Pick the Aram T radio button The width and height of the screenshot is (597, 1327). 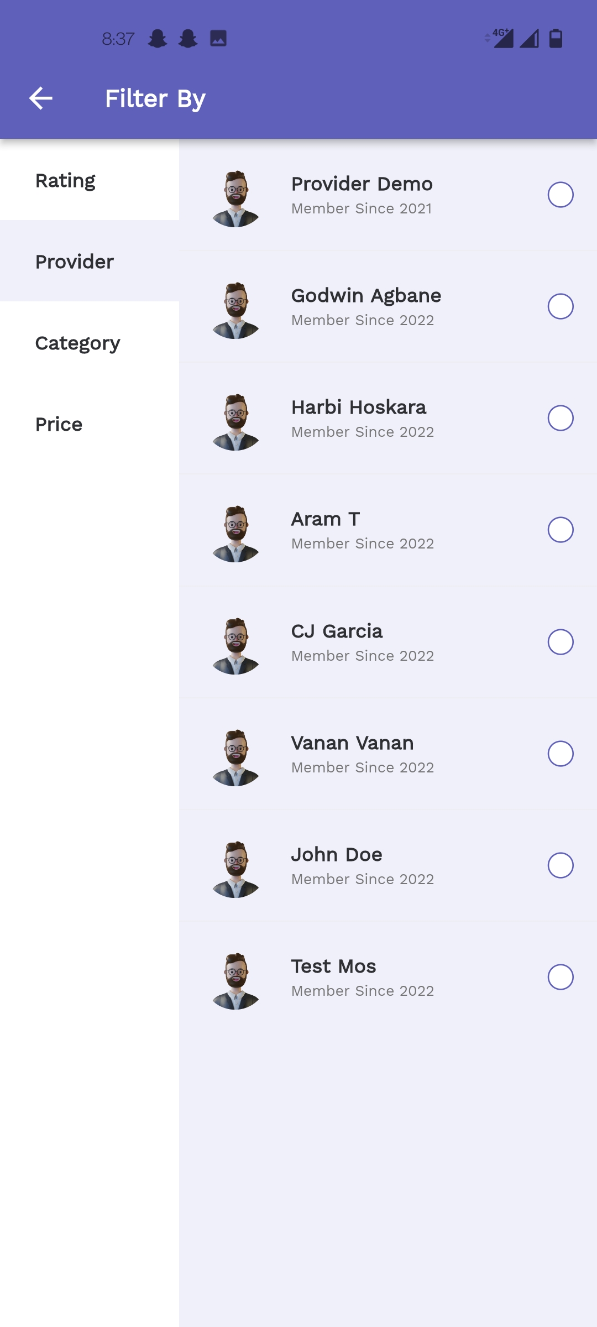[x=560, y=530]
